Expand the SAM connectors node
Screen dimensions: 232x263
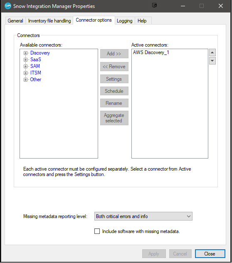pyautogui.click(x=25, y=66)
